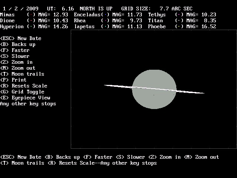This screenshot has width=237, height=178.
Task: Click the Dione moon symbol in legend
Action: coord(31,21)
